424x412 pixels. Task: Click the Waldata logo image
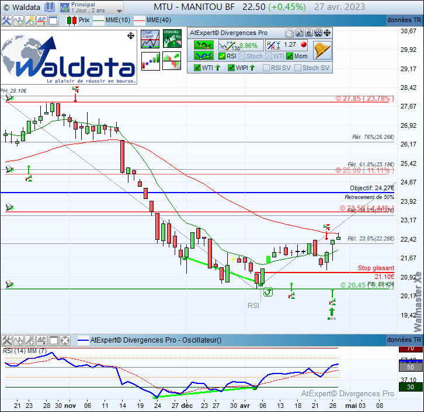coord(68,58)
